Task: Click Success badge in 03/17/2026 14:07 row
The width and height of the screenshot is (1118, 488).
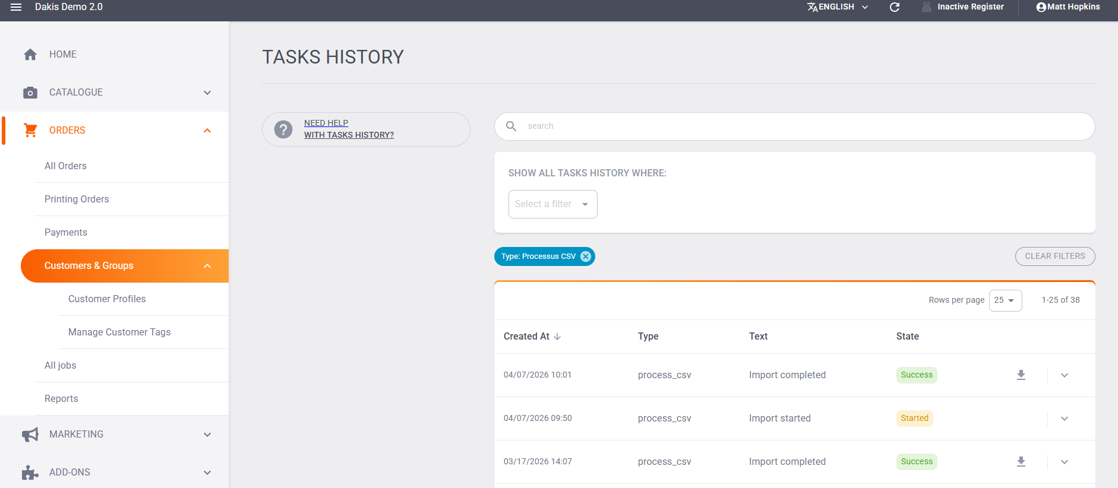Action: (917, 462)
